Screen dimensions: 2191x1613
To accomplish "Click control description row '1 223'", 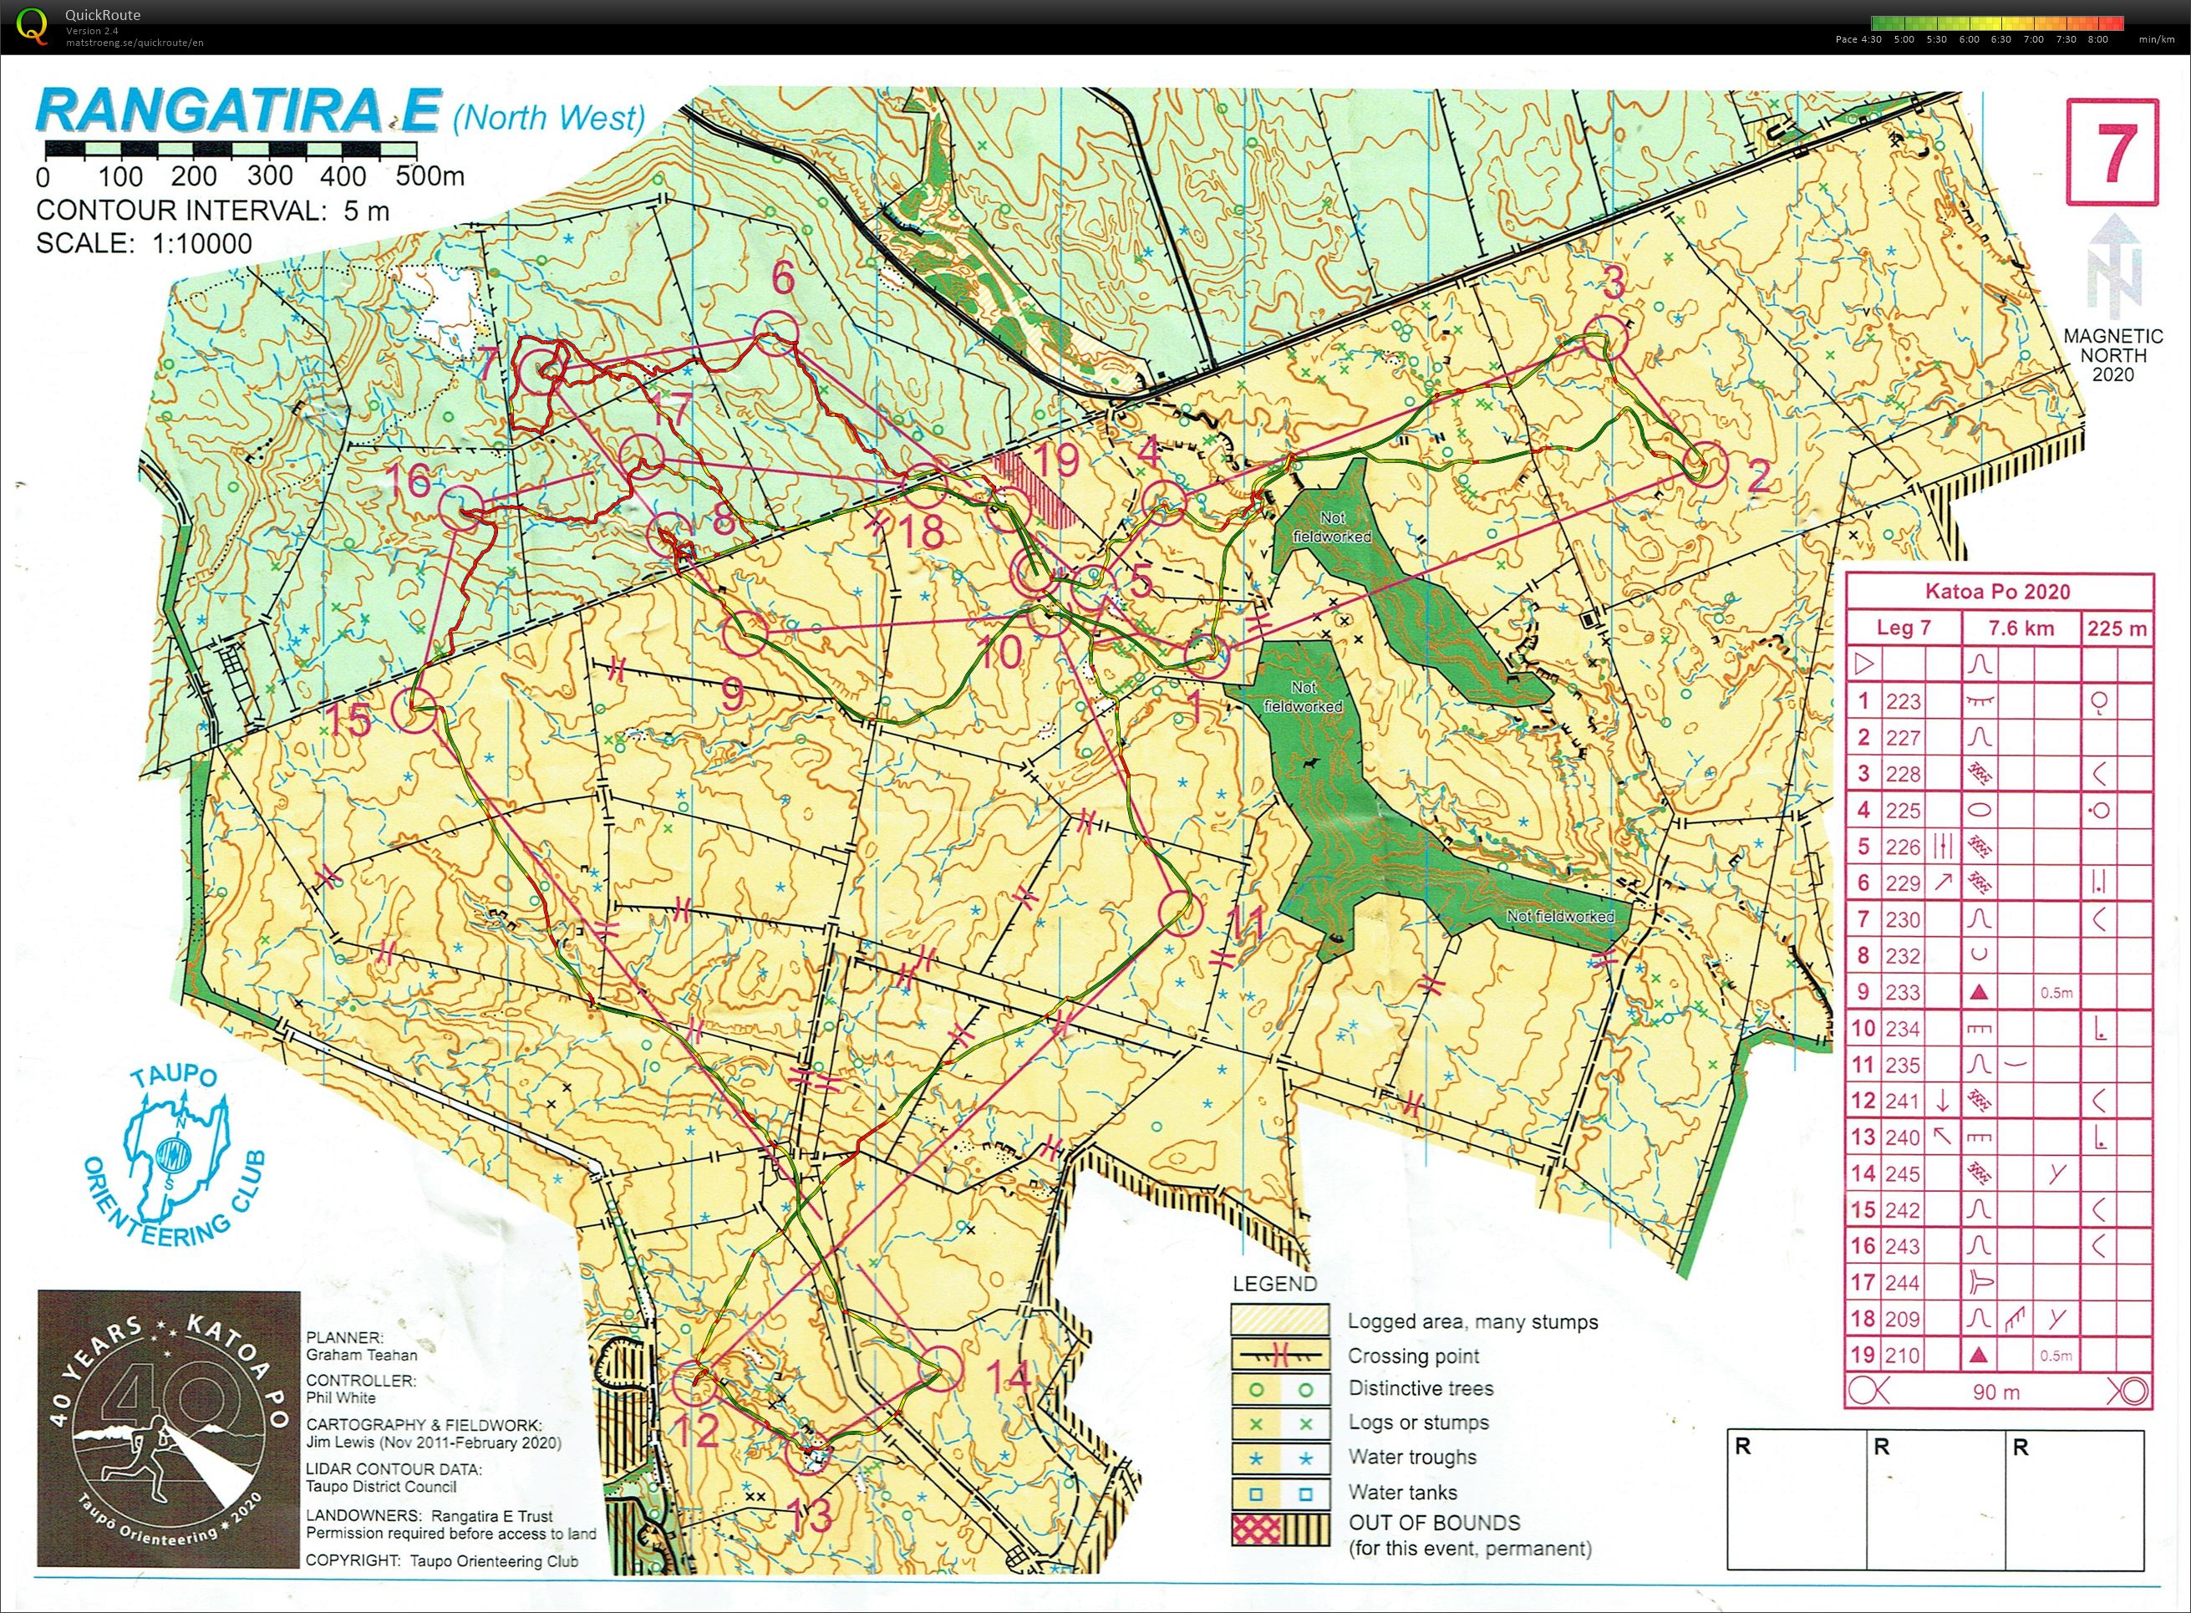I will point(1998,701).
